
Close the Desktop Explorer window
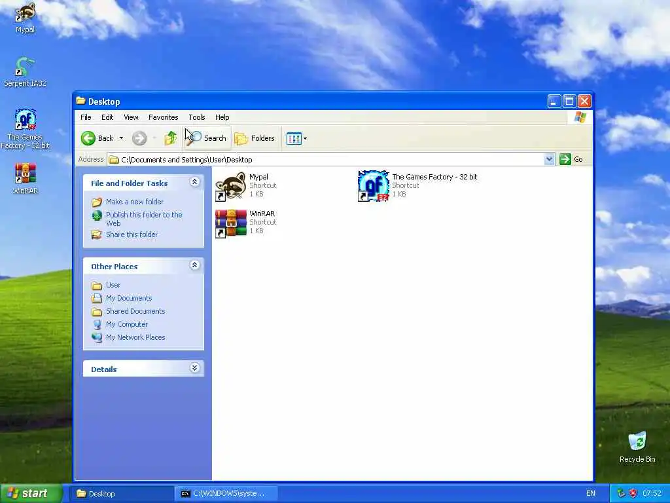pos(584,102)
